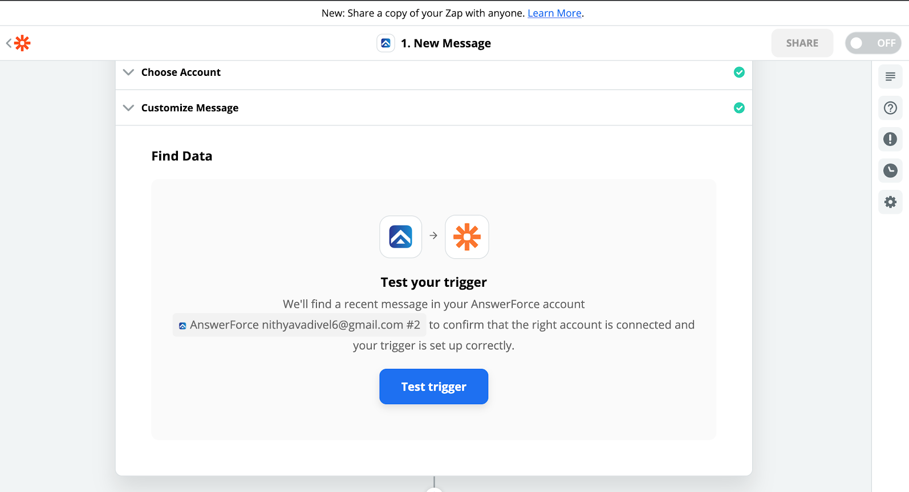The image size is (909, 492).
Task: Click the SHARE button
Action: 802,43
